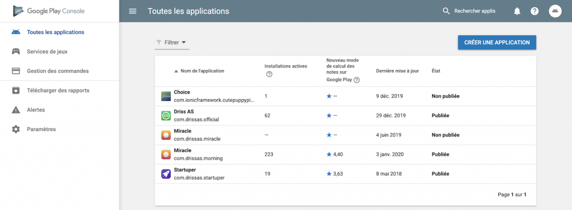Open the Filtrer dropdown arrow
Screen dimensions: 572x210
click(184, 42)
